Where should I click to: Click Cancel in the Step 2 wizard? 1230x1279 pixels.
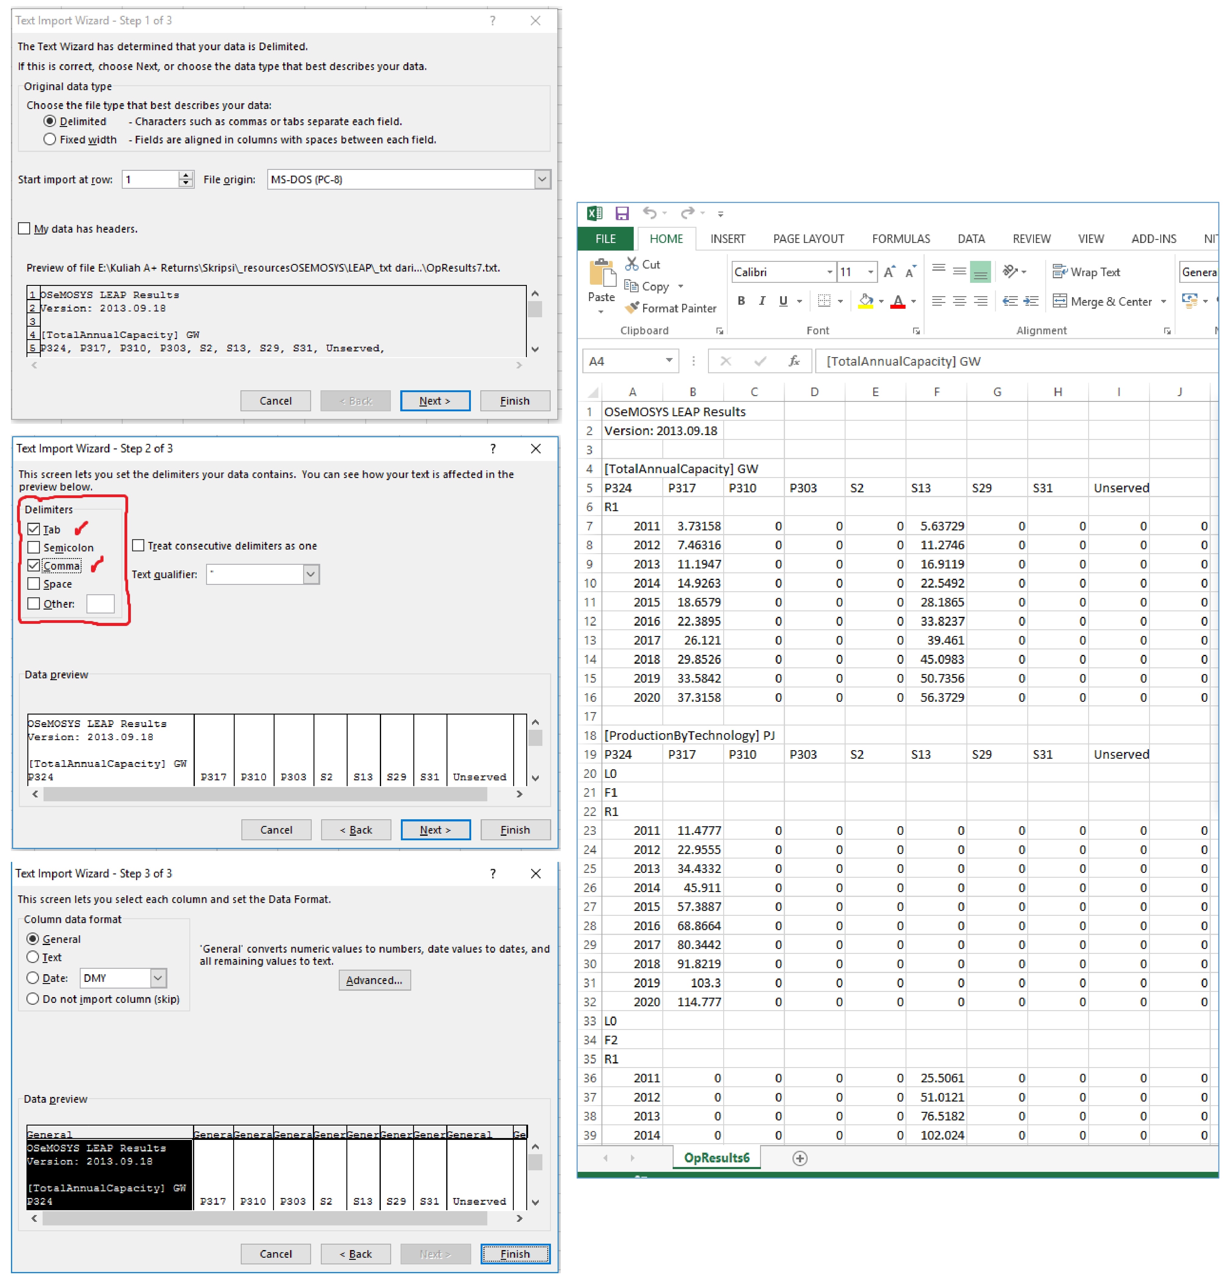tap(276, 829)
